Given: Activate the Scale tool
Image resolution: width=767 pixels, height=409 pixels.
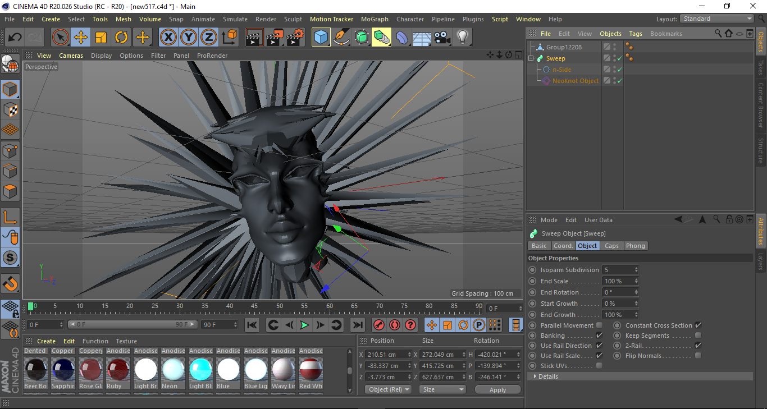Looking at the screenshot, I should pos(101,38).
